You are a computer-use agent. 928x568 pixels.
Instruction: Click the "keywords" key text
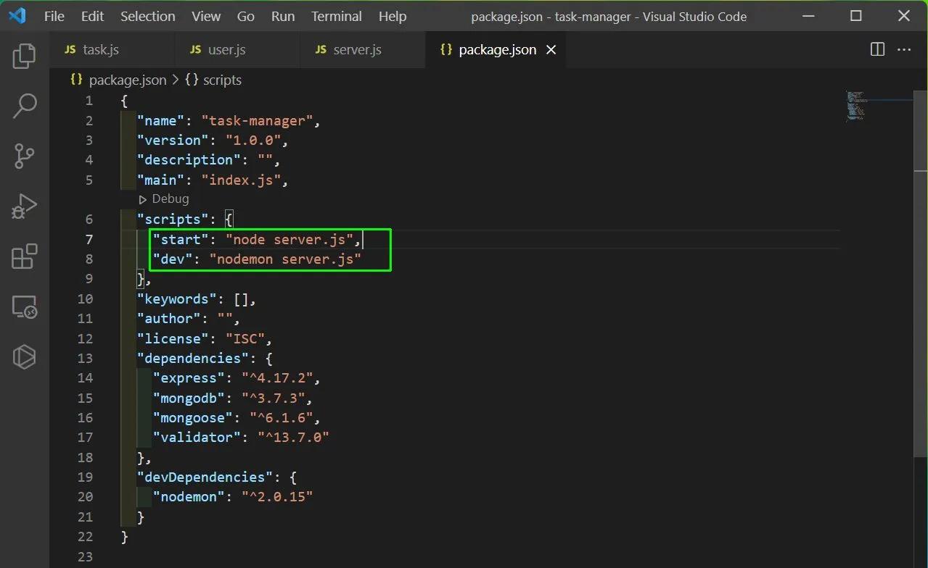(177, 298)
